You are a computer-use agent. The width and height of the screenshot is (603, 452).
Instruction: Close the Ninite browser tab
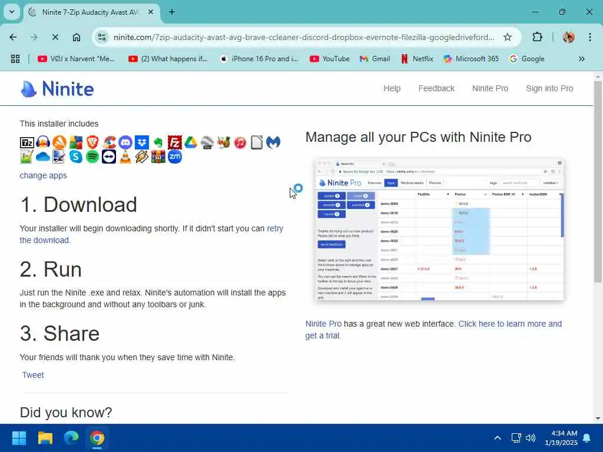coord(151,12)
